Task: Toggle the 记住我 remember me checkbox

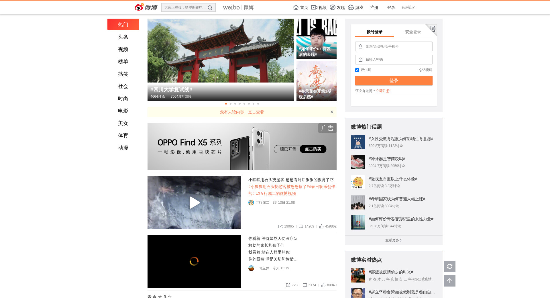Action: 357,70
